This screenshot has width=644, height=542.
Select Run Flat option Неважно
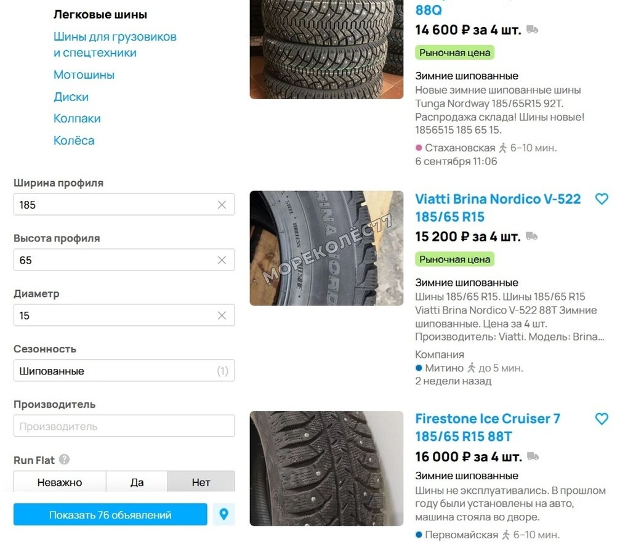click(x=60, y=482)
